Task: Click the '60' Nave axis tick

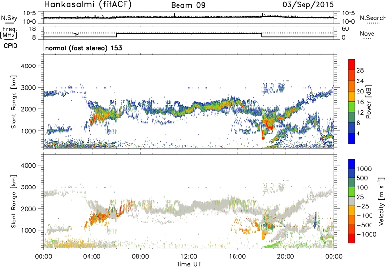Action: [345, 29]
